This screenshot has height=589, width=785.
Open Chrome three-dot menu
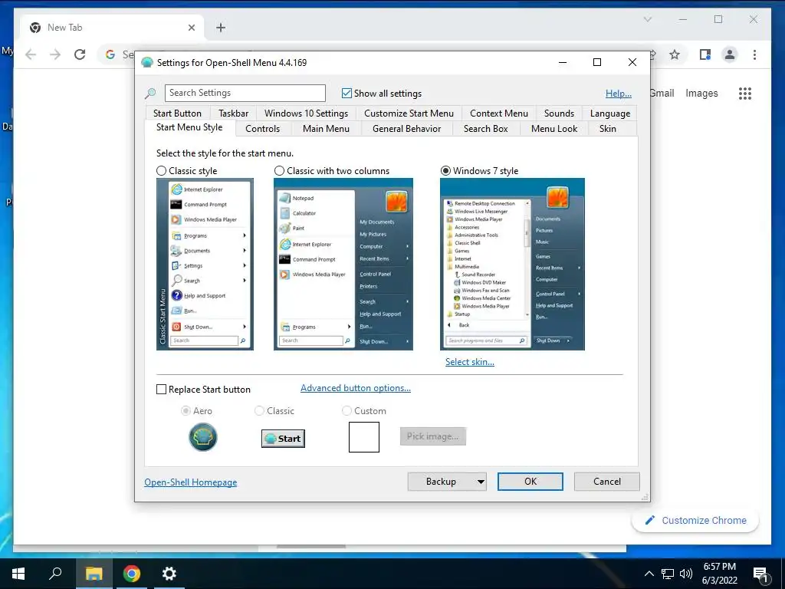coord(754,54)
